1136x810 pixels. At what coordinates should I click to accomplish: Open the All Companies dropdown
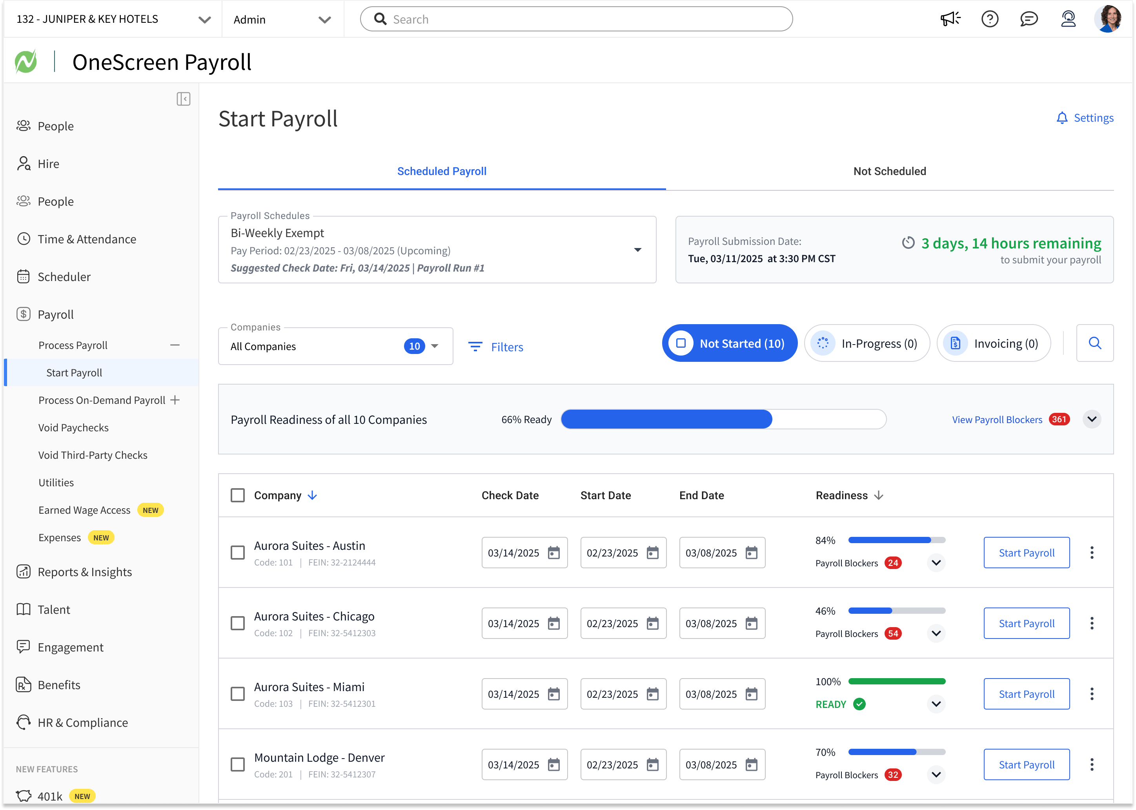coord(335,346)
